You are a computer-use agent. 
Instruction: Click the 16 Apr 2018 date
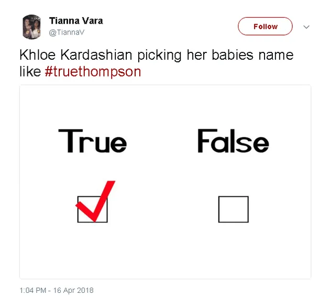tap(75, 290)
